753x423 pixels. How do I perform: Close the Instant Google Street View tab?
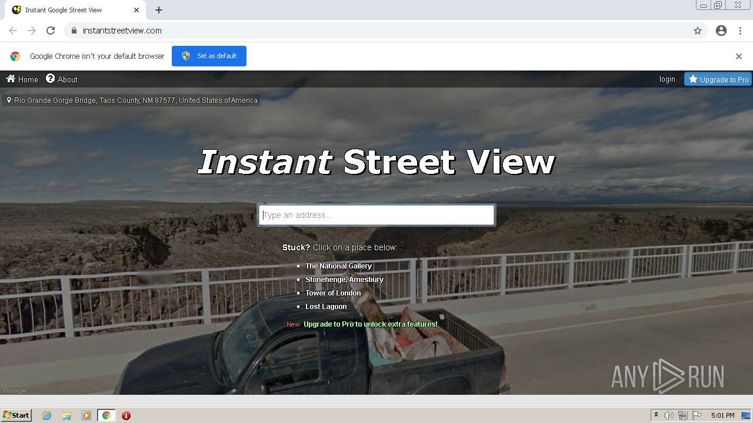tap(136, 10)
